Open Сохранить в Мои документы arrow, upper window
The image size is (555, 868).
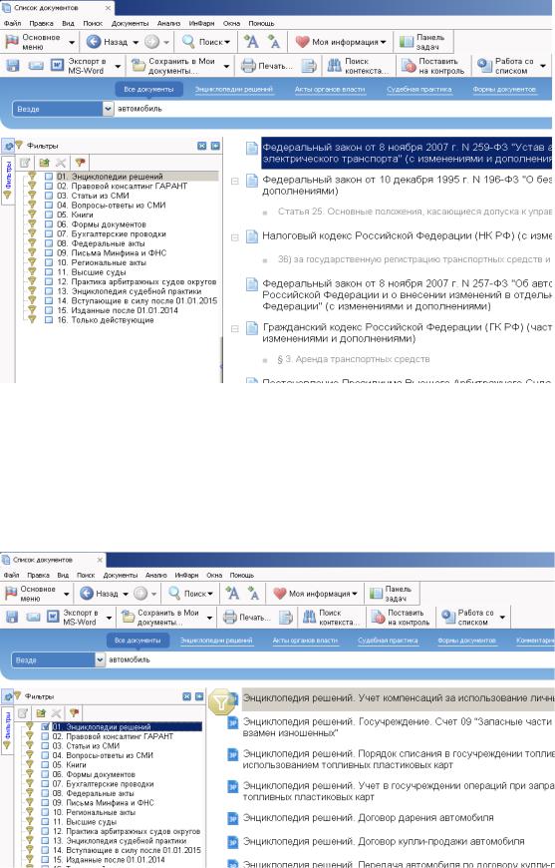click(226, 66)
